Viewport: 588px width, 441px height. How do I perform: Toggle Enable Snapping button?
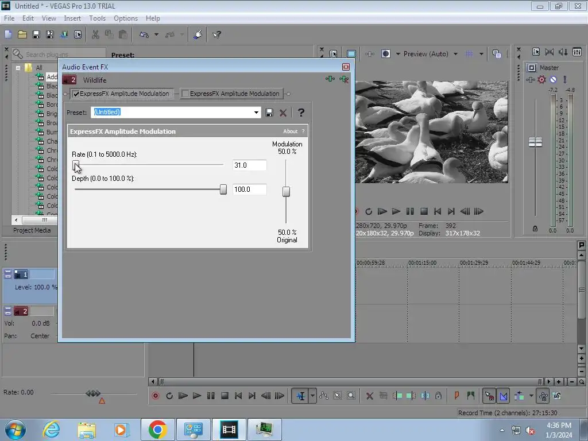pyautogui.click(x=489, y=396)
